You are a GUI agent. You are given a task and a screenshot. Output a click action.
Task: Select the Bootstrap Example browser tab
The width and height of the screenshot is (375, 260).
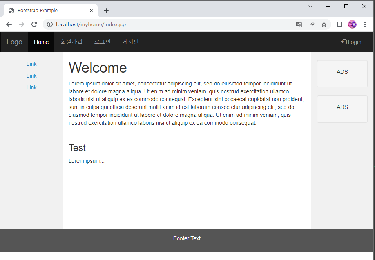pyautogui.click(x=51, y=11)
